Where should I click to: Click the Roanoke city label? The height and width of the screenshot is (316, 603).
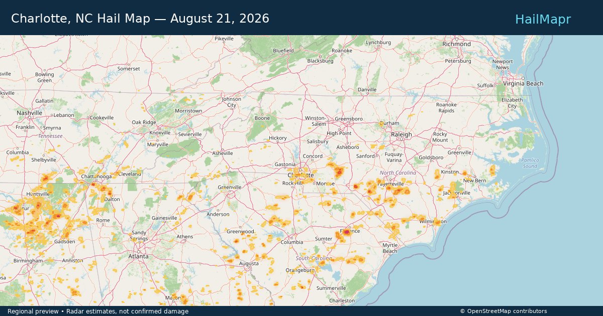coord(342,51)
